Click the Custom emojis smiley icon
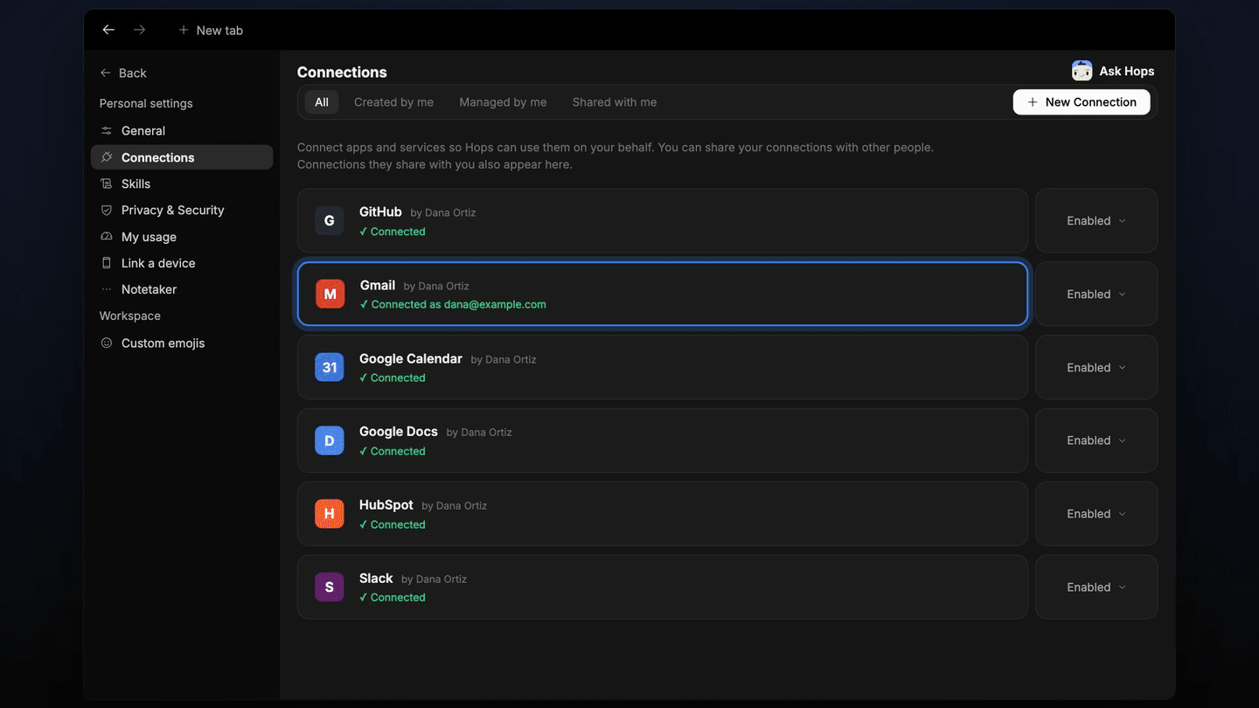Viewport: 1259px width, 708px height. click(107, 343)
